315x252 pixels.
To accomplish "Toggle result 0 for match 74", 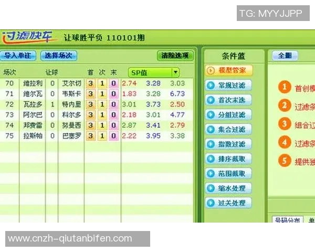I will click(114, 125).
